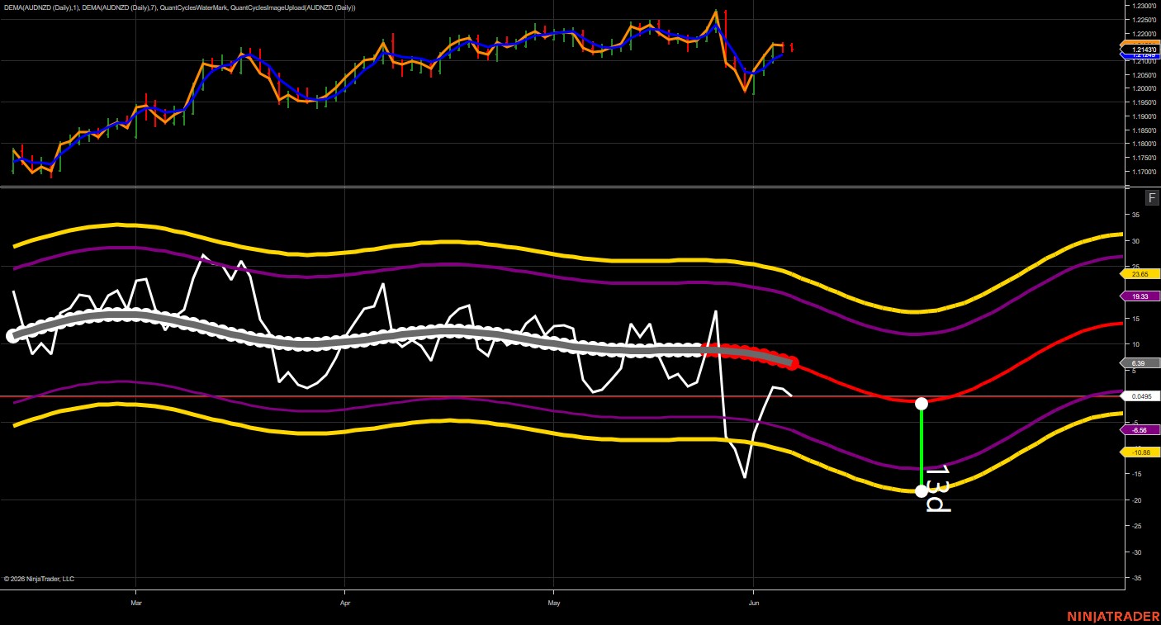Image resolution: width=1161 pixels, height=625 pixels.
Task: Click the -35 label on the oscillator axis
Action: click(1135, 578)
